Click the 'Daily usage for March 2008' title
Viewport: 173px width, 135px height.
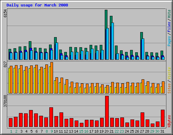pyautogui.click(x=37, y=5)
